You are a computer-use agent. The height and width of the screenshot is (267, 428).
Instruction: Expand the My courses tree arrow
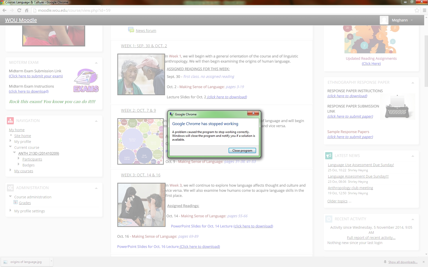tap(10, 170)
